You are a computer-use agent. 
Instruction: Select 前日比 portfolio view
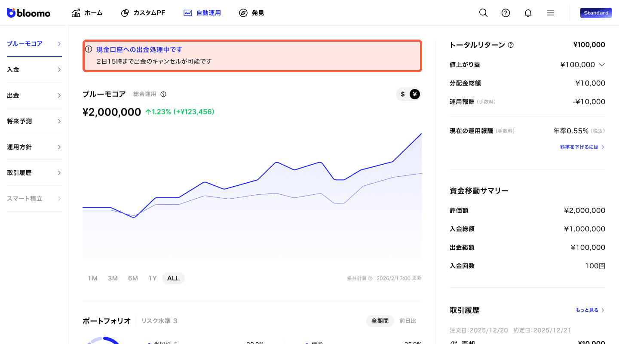pos(408,321)
